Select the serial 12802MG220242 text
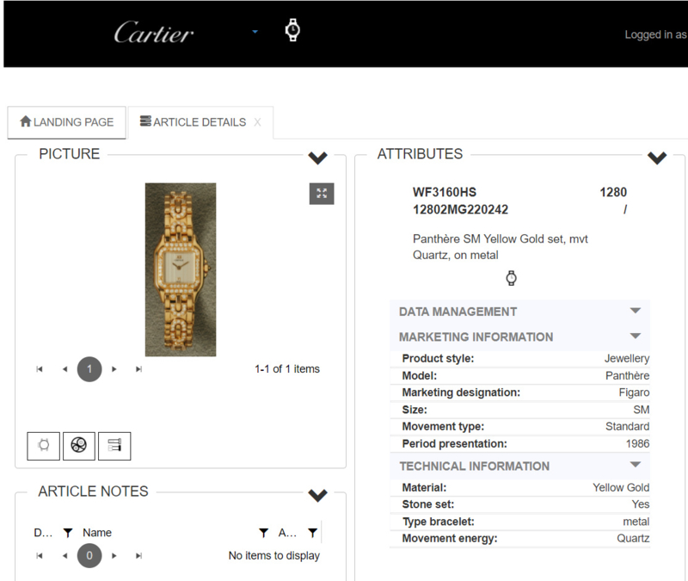The image size is (688, 581). click(460, 209)
